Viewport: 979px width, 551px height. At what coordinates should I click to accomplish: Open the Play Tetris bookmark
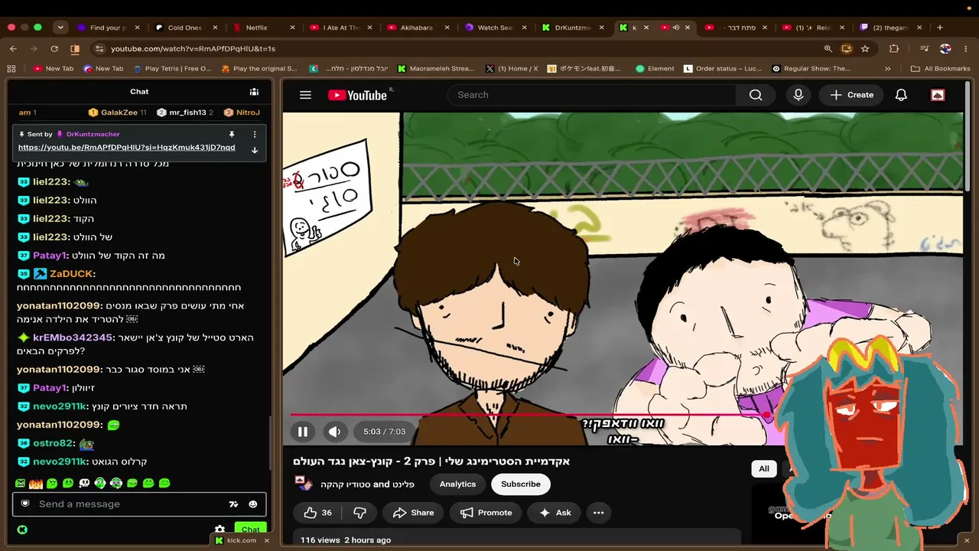pos(172,68)
